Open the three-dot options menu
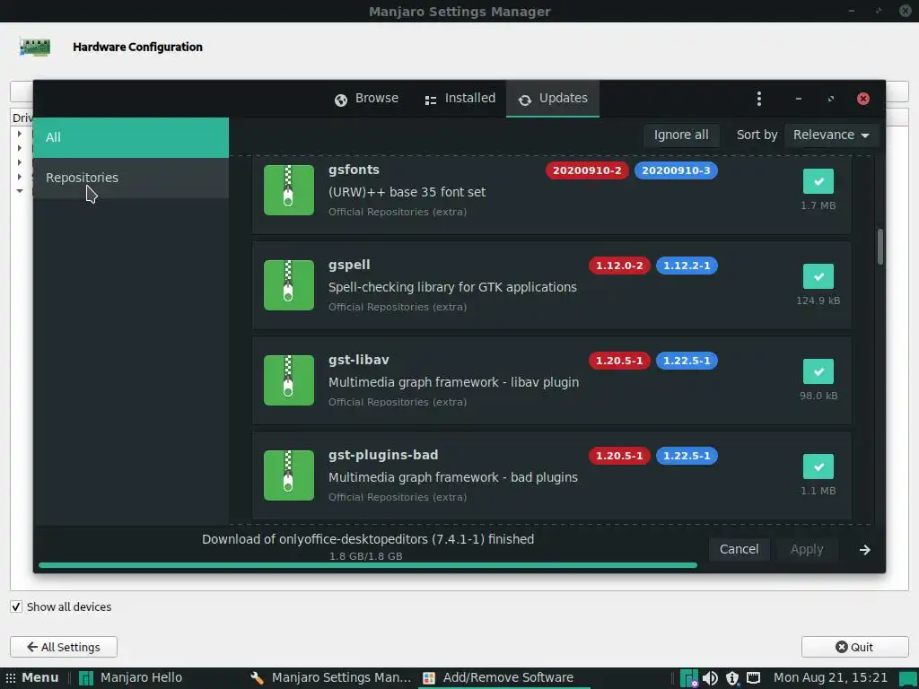Screen dimensions: 919x689 pyautogui.click(x=759, y=99)
